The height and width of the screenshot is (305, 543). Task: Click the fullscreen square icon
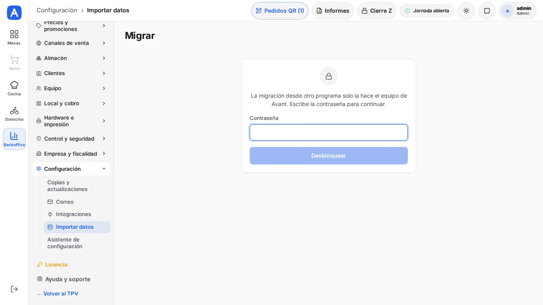point(487,11)
